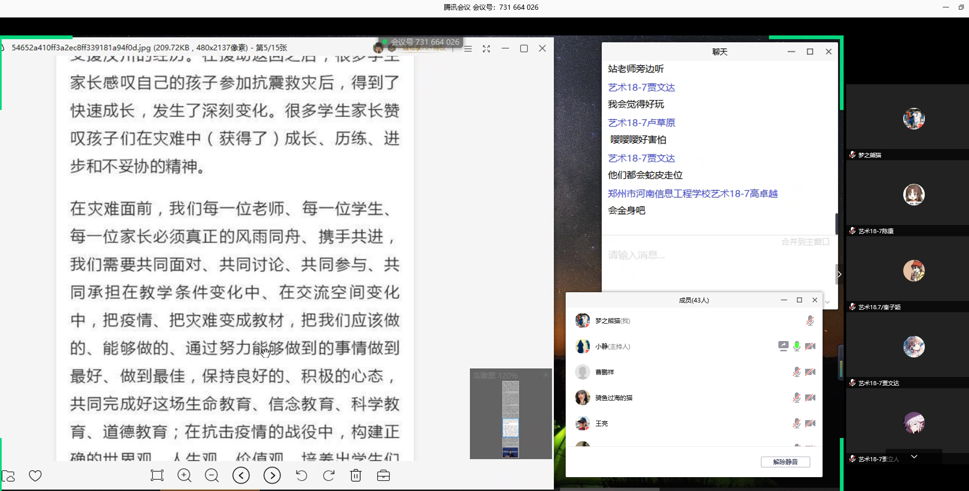Image resolution: width=969 pixels, height=491 pixels.
Task: Delete the current image with trash icon
Action: pyautogui.click(x=356, y=476)
